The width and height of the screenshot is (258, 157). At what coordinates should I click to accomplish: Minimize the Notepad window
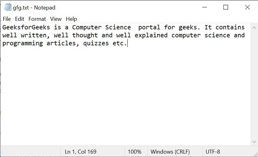(x=204, y=7)
